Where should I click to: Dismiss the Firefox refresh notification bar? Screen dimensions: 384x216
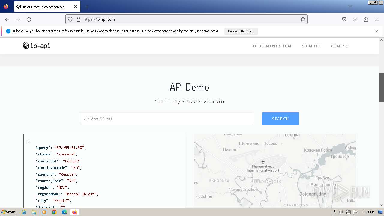(377, 31)
